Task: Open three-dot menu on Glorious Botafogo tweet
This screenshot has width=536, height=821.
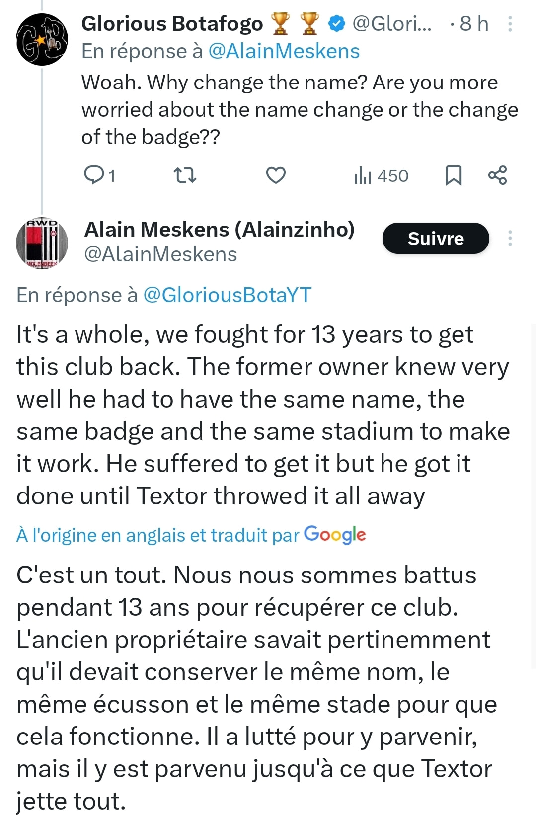Action: pos(510,24)
